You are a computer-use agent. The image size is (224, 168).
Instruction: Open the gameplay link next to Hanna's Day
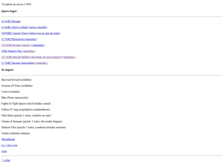point(29,51)
